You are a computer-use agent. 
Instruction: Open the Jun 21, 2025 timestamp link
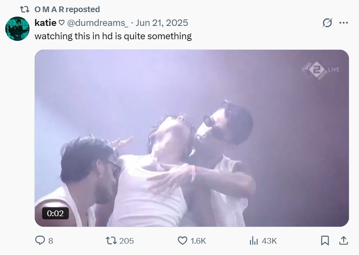(161, 23)
